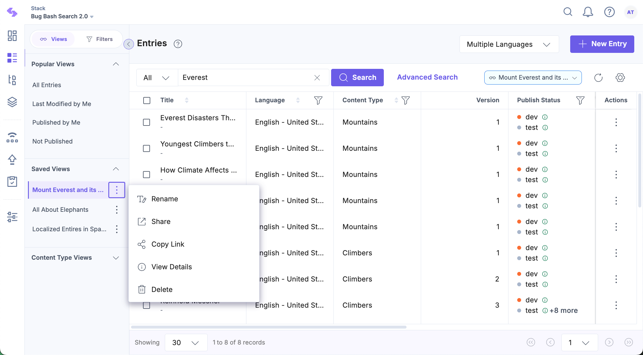Filter by the Publish Status funnel

pos(580,100)
